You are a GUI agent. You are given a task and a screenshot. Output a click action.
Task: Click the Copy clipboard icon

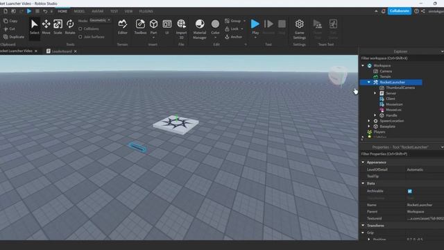click(6, 21)
